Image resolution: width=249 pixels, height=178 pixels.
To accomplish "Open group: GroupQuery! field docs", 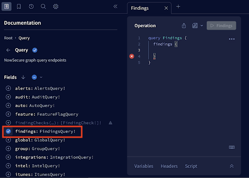I will 37,149.
